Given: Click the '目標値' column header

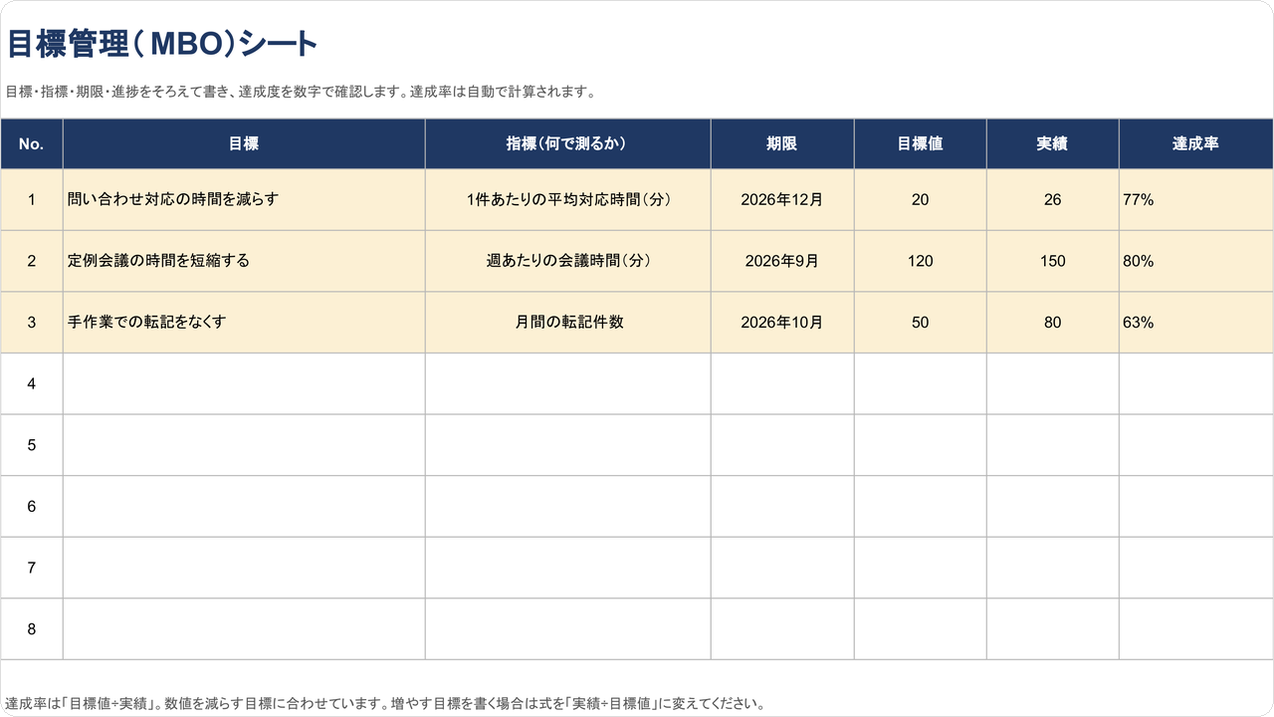Looking at the screenshot, I should 921,143.
